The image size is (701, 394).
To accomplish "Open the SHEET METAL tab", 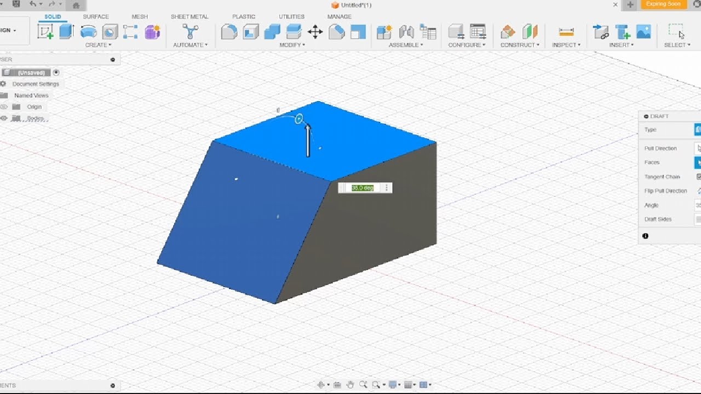I will click(x=189, y=16).
